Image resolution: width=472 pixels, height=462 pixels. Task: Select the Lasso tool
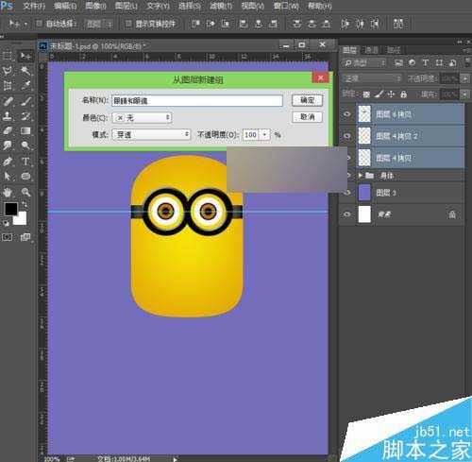[x=8, y=71]
